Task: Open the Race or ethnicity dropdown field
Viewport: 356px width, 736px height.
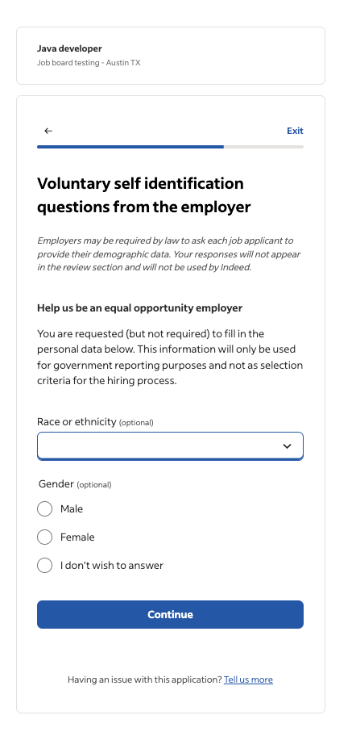Action: [170, 446]
